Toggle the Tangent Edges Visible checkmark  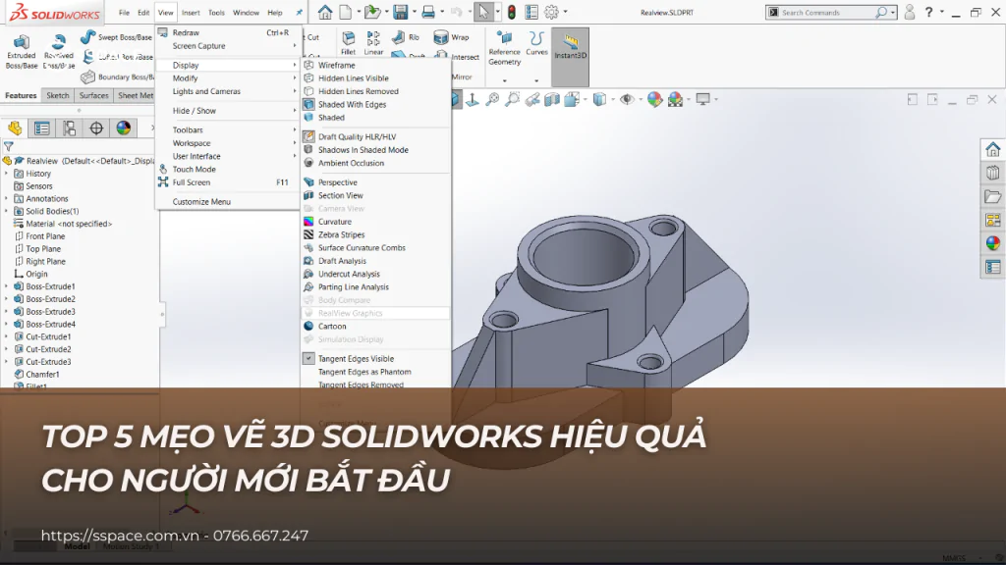coord(308,359)
